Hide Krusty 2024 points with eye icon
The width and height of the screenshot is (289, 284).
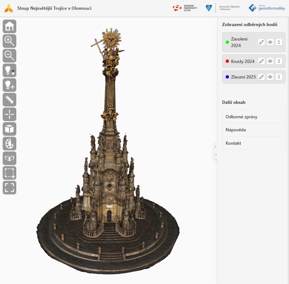(x=270, y=61)
